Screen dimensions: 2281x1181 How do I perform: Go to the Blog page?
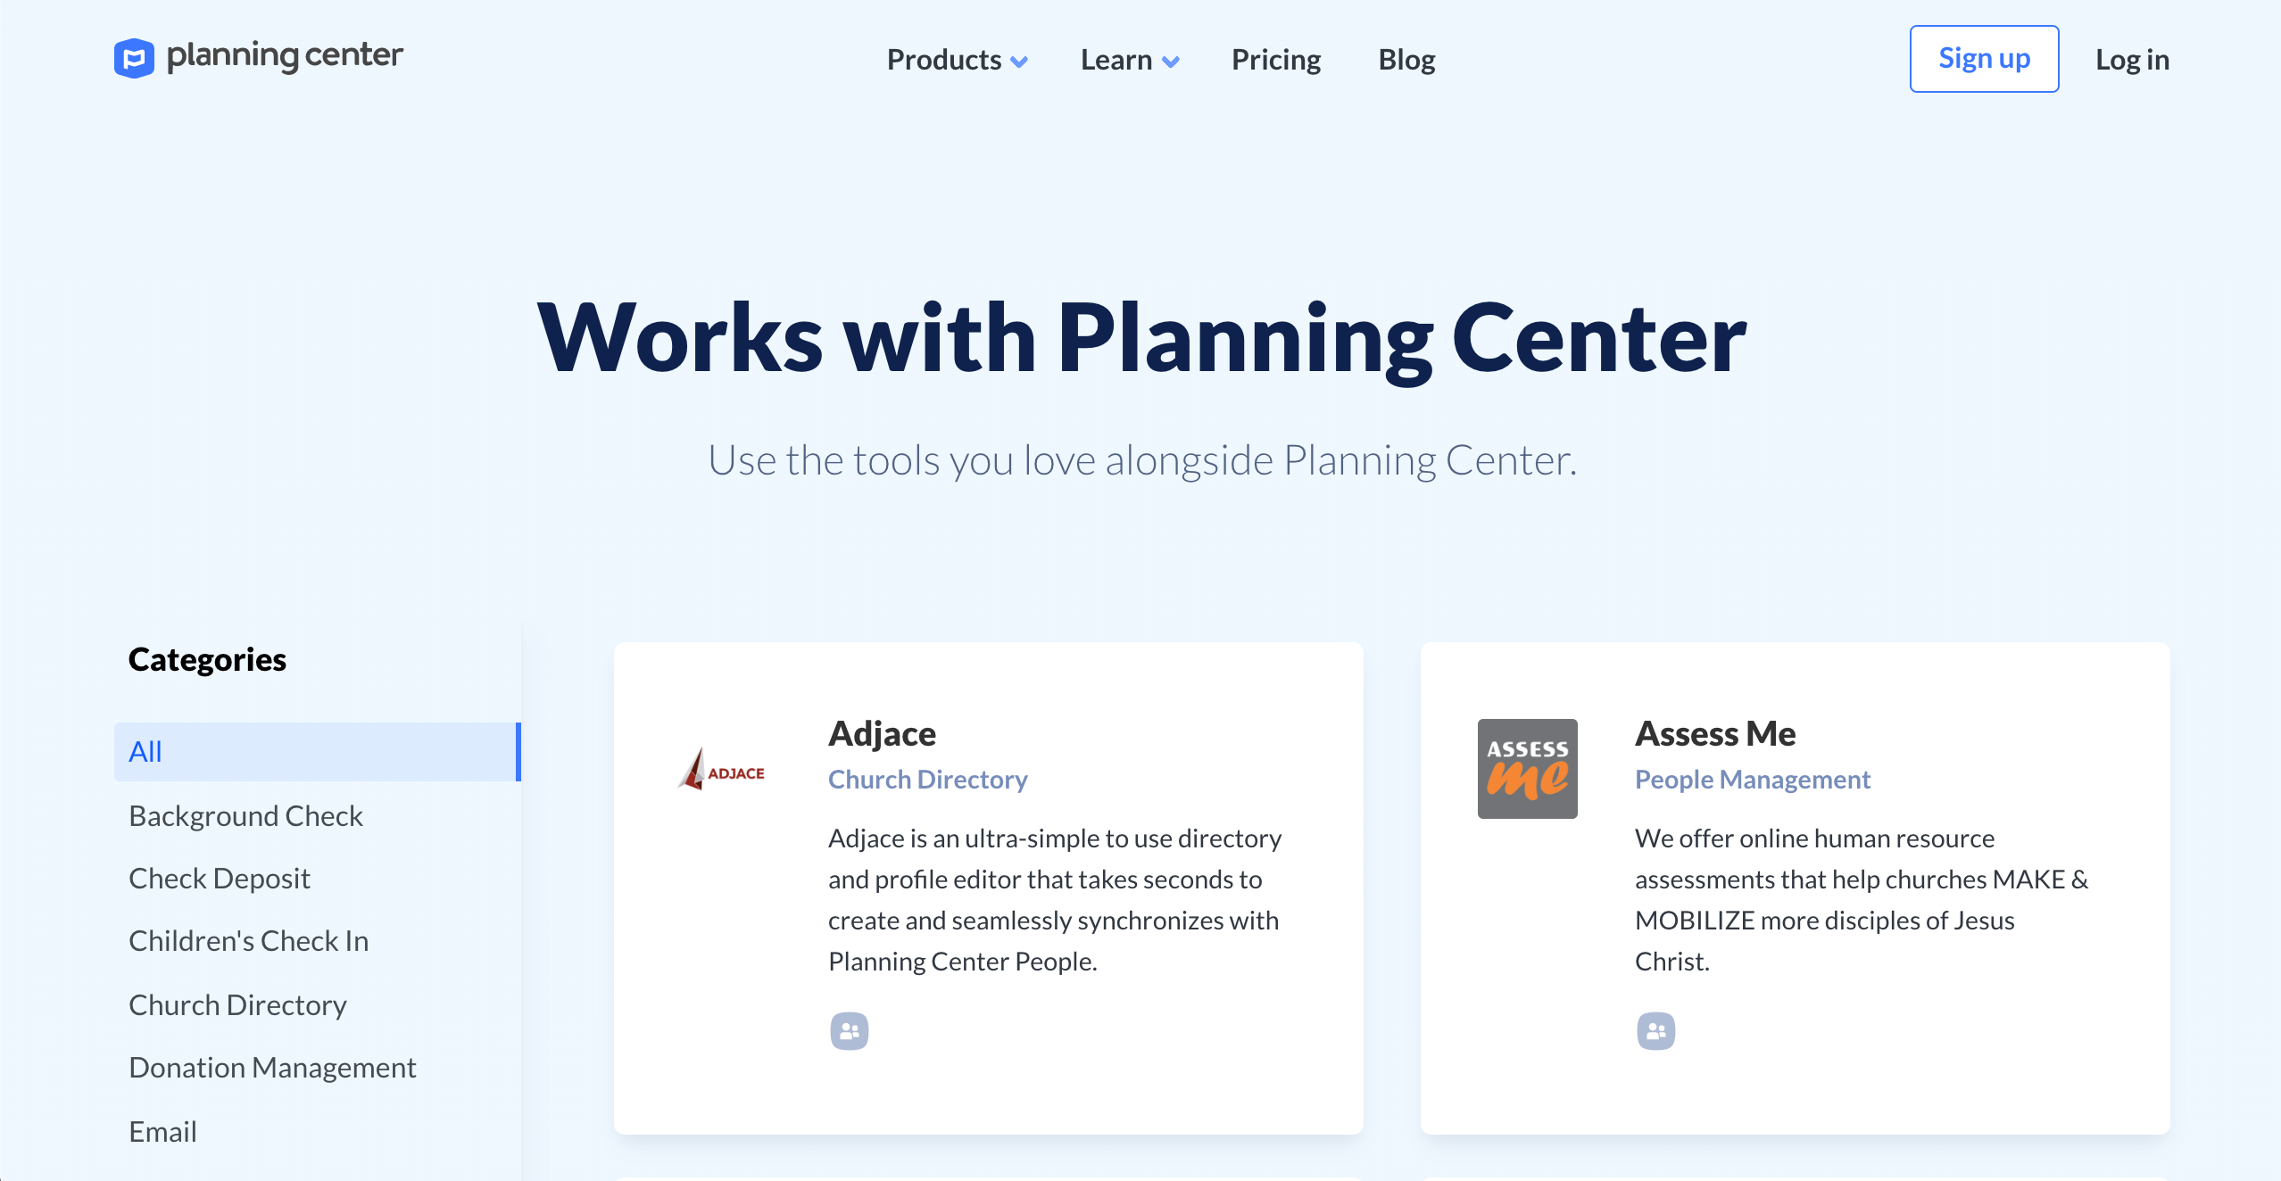(x=1406, y=60)
